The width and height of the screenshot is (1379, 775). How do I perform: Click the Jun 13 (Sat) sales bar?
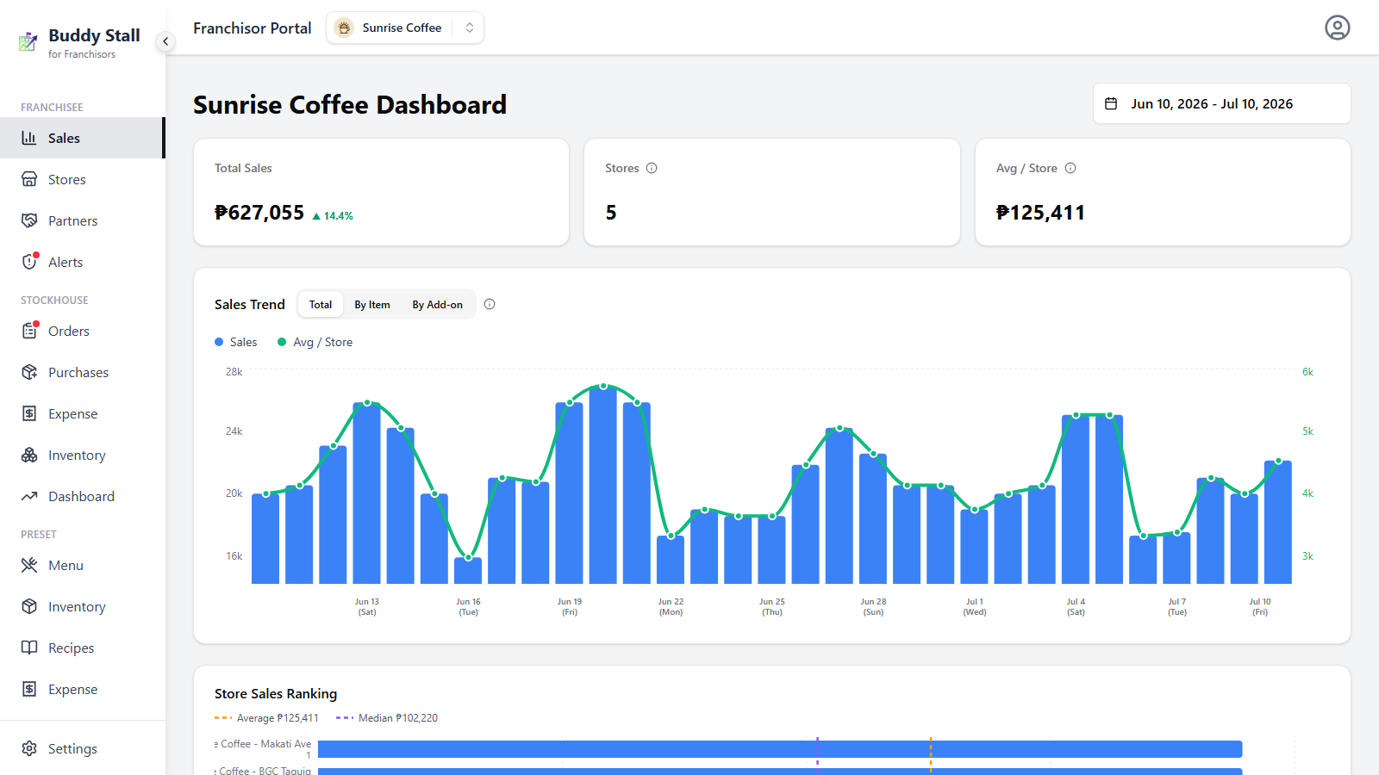pos(367,493)
